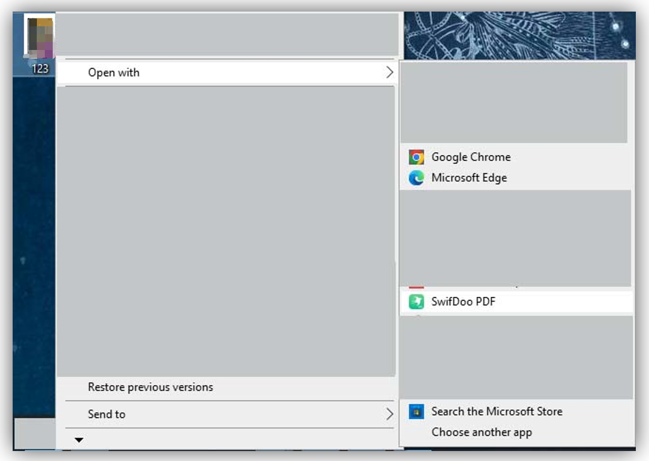Click the blue desktop wallpaper area

(34, 237)
